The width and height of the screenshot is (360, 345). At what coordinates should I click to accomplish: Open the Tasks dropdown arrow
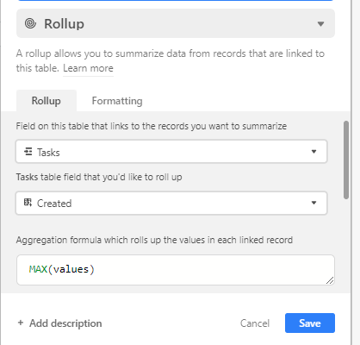[x=313, y=152]
